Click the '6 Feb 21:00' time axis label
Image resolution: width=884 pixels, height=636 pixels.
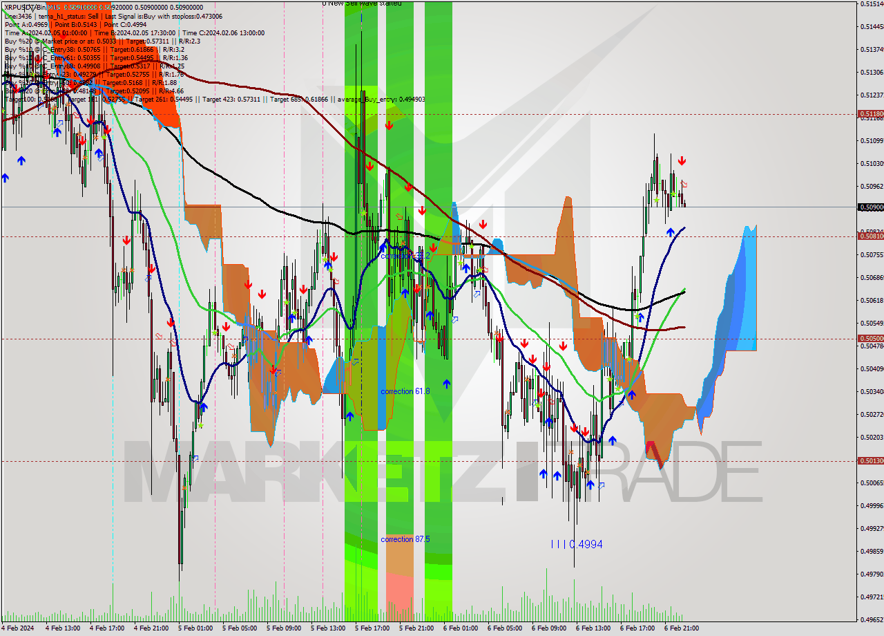[682, 628]
